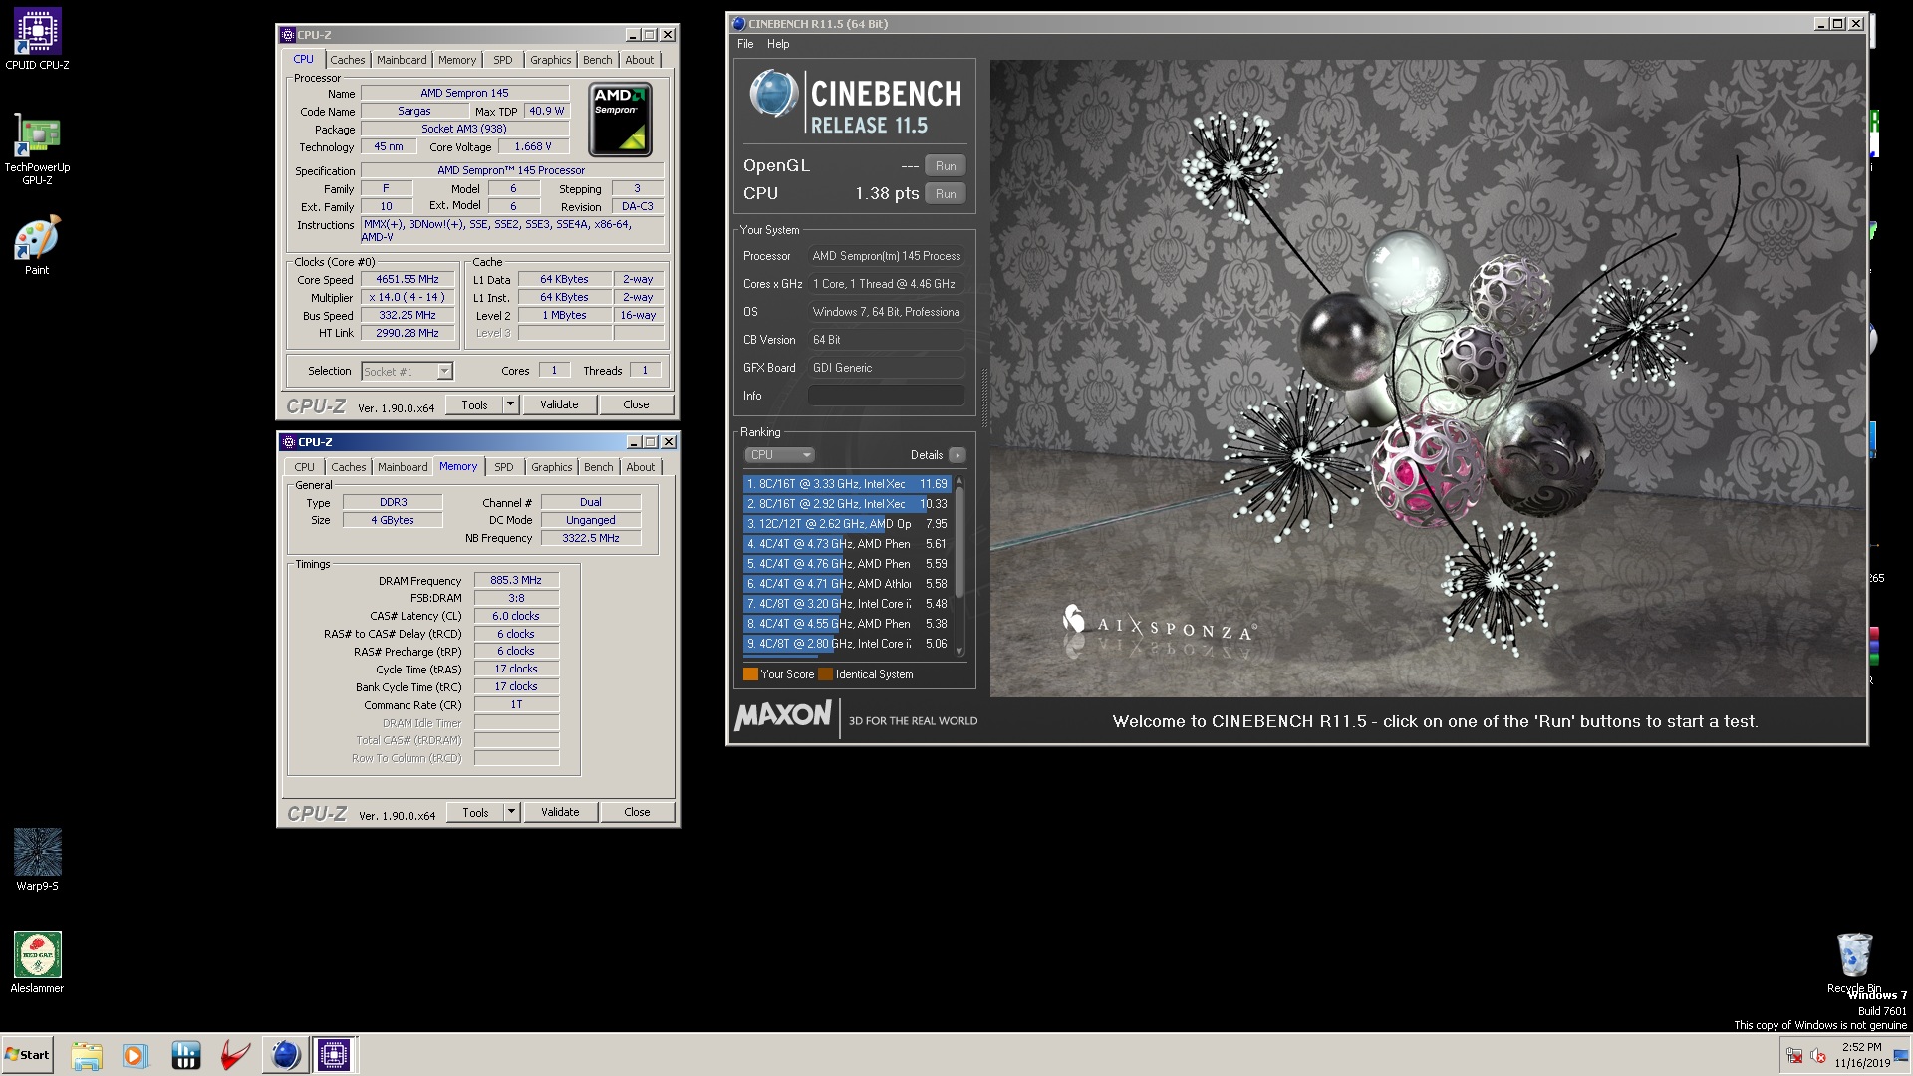Click the DRAM Frequency 885.3 MHz value

coord(516,580)
